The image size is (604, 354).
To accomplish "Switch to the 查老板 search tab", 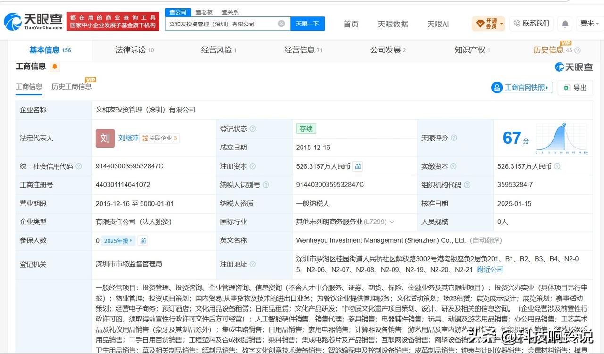I will click(204, 12).
